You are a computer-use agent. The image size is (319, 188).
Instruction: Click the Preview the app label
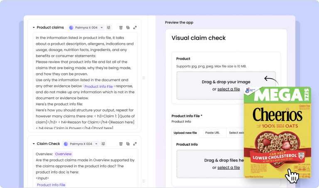179,22
